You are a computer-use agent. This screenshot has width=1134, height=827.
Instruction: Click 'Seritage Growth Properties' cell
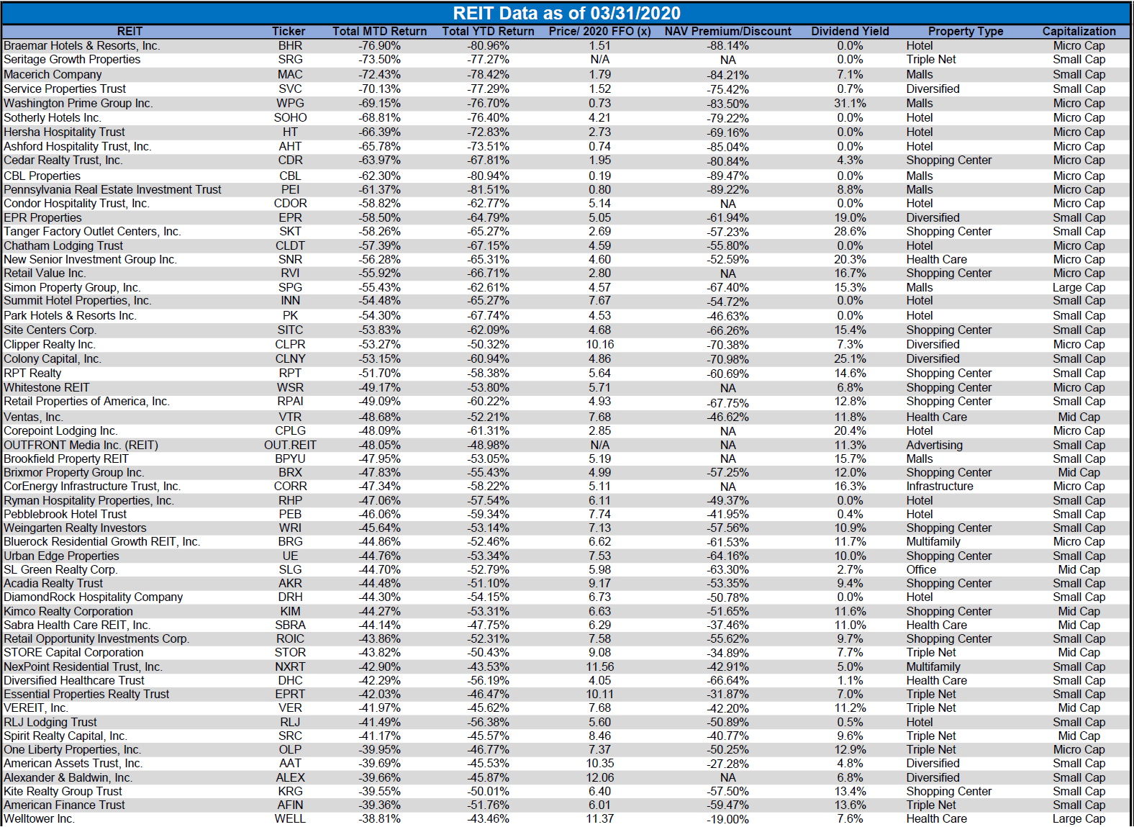coord(72,60)
